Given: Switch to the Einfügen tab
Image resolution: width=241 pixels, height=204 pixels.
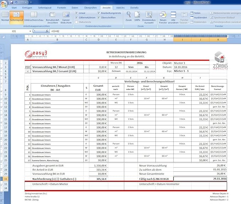Looking at the screenshot, I should tap(27, 7).
